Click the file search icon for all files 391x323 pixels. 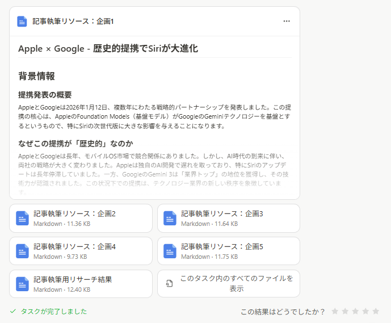tap(169, 284)
